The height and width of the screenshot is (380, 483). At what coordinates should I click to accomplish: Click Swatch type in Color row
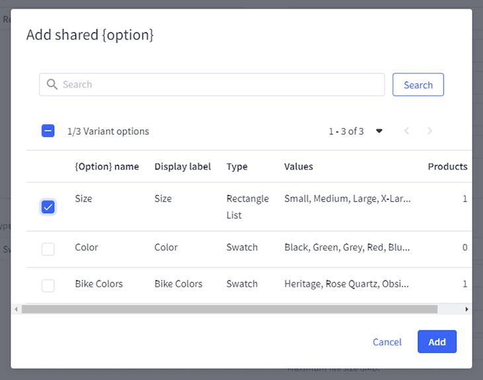(x=242, y=248)
